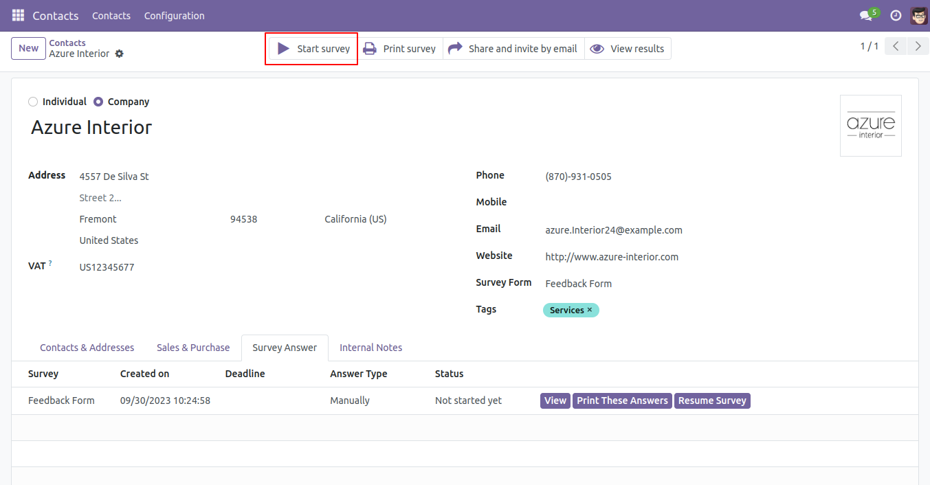This screenshot has height=485, width=930.
Task: Click the Resume Survey button
Action: 712,401
